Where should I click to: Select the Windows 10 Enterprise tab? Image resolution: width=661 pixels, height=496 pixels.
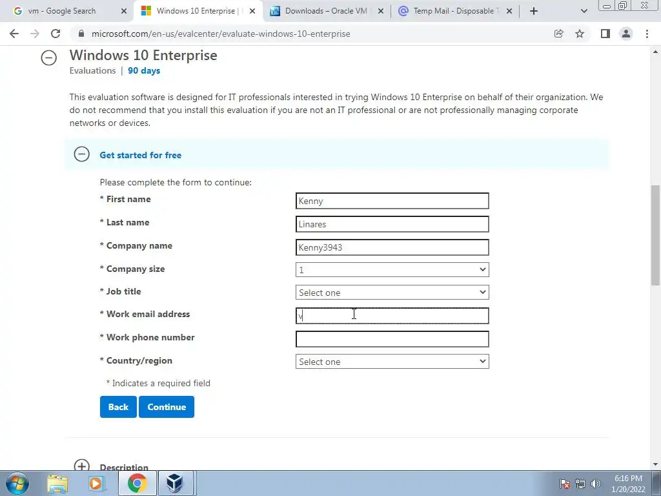click(196, 11)
